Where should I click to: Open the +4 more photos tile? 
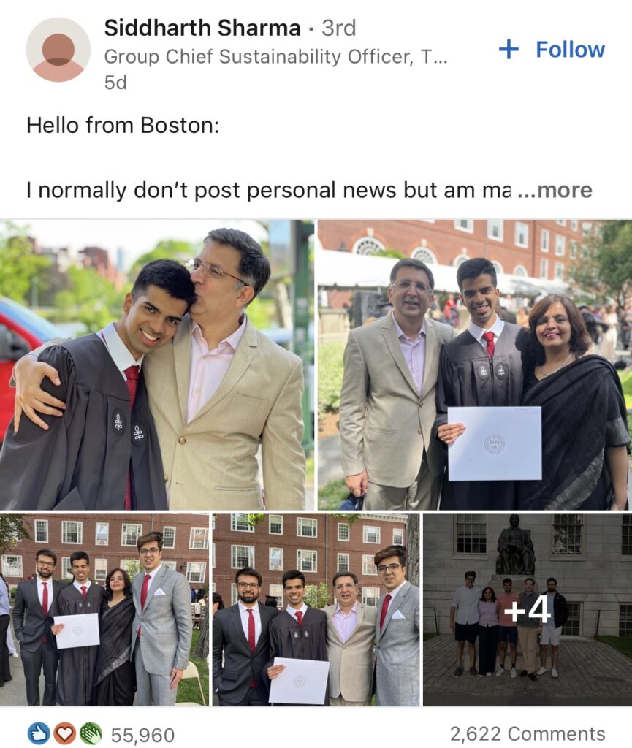coord(528,609)
